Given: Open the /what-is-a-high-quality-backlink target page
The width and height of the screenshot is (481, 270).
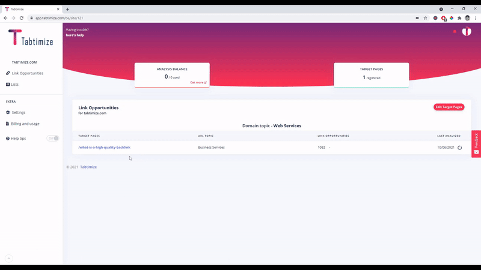Looking at the screenshot, I should tap(104, 147).
